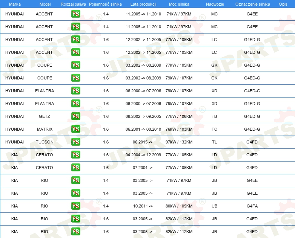Click the Pojemność silnika column header
295x238 pixels.
(105, 4)
